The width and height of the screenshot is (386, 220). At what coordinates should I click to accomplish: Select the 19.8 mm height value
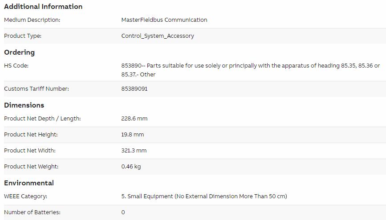click(x=132, y=135)
